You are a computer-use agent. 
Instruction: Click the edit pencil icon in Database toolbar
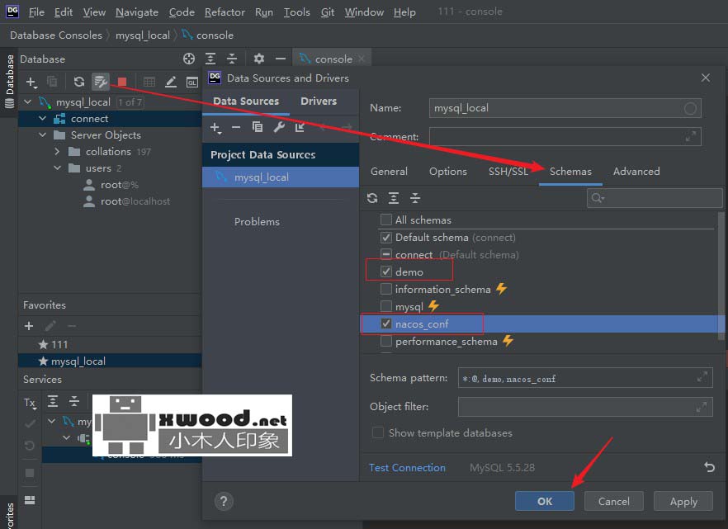click(171, 83)
